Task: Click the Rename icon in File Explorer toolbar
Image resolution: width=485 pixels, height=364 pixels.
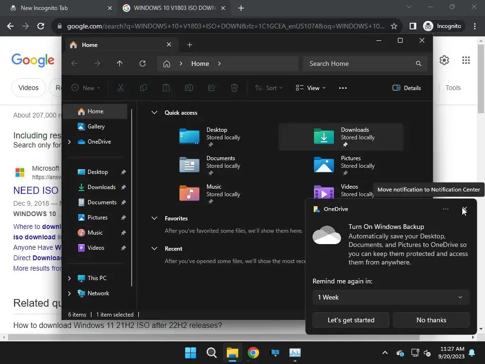Action: 189,88
